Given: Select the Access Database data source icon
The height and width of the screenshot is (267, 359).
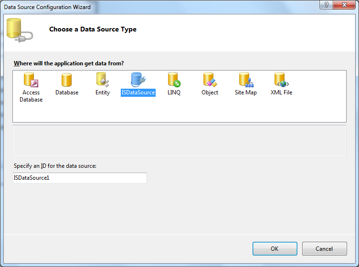Looking at the screenshot, I should point(31,80).
